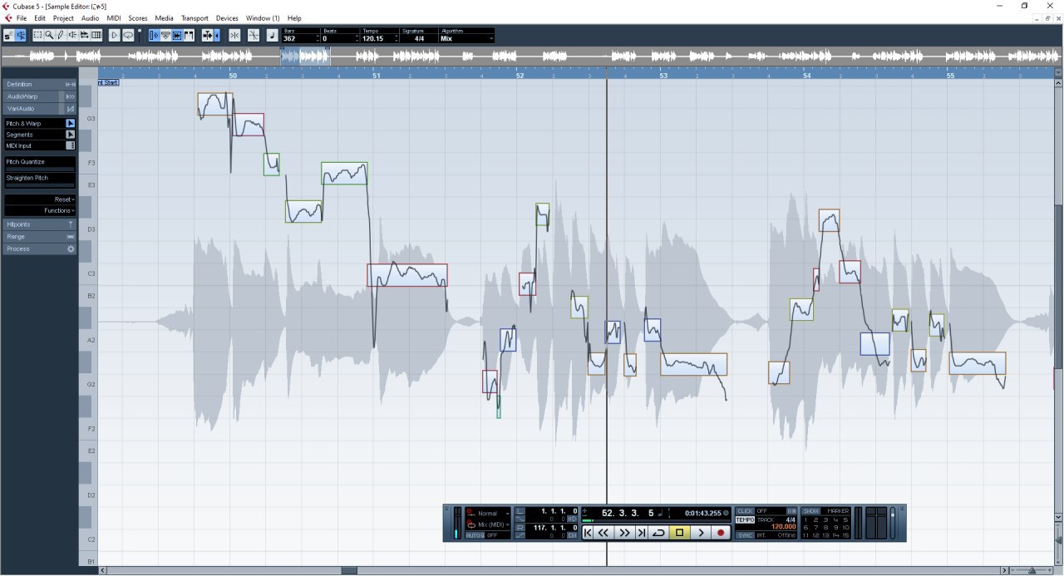Click the Signature 4/4 field

(x=419, y=38)
